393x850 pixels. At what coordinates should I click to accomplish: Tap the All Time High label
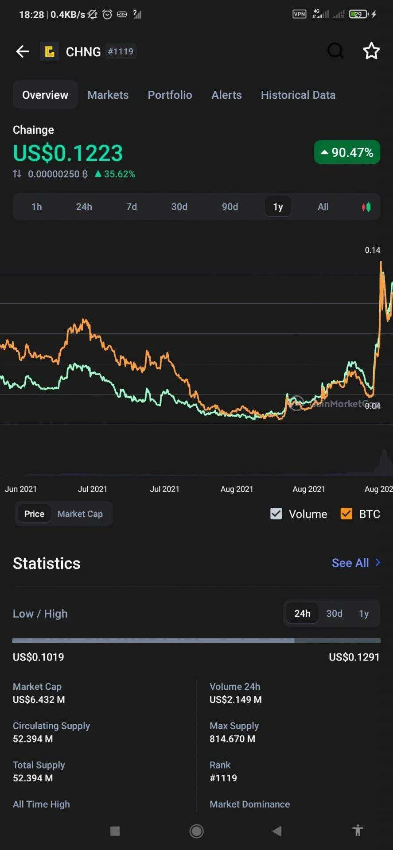(x=41, y=804)
